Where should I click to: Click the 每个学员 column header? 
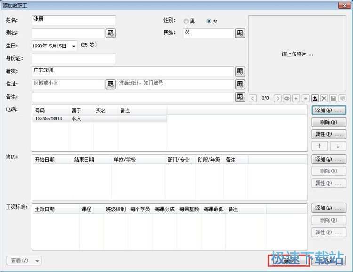coord(140,209)
